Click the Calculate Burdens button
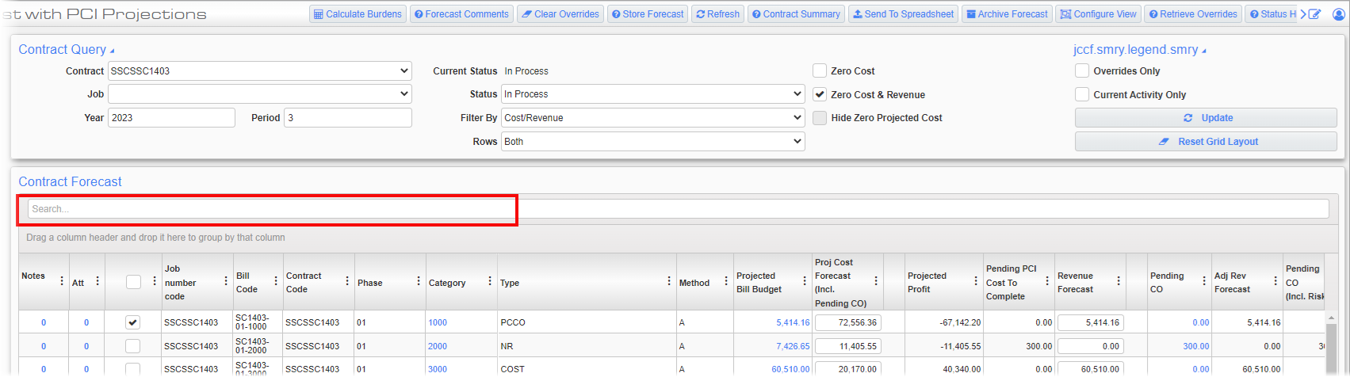This screenshot has width=1350, height=377. (x=358, y=14)
